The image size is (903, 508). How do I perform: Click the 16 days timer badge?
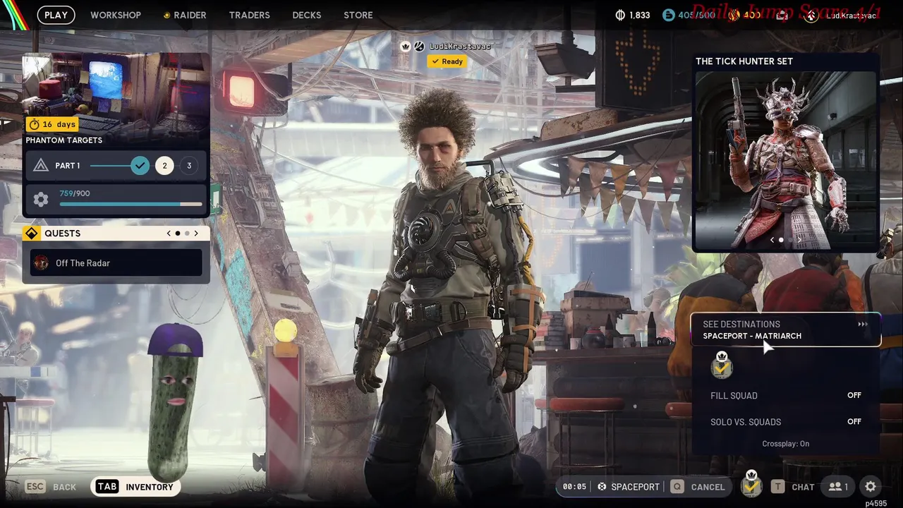pyautogui.click(x=52, y=124)
